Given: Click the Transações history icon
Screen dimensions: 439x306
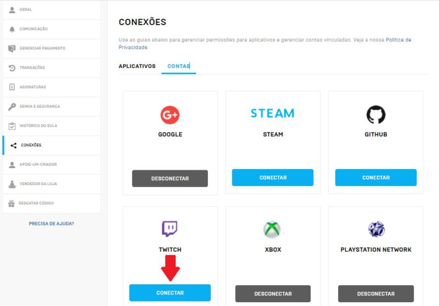Looking at the screenshot, I should pyautogui.click(x=12, y=67).
